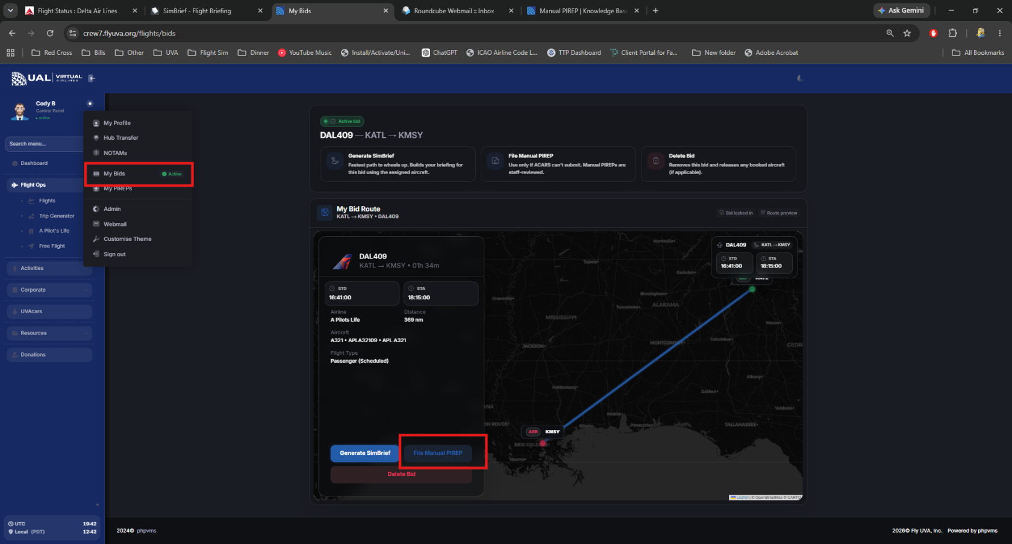
Task: Open the Donations sidebar item
Action: pyautogui.click(x=49, y=355)
